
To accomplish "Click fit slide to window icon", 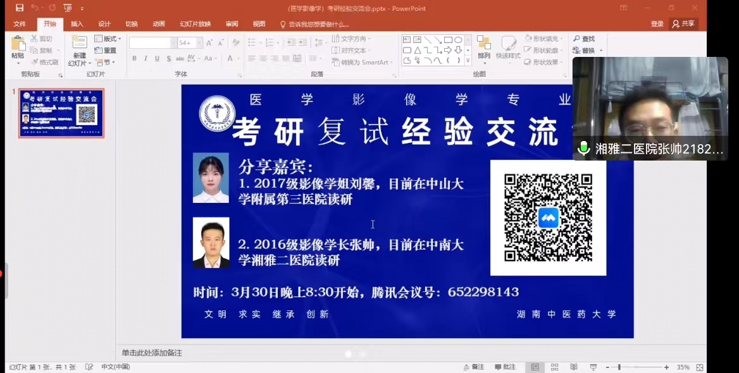I will 699,367.
